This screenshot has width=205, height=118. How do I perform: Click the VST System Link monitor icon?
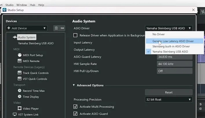(x=15, y=115)
